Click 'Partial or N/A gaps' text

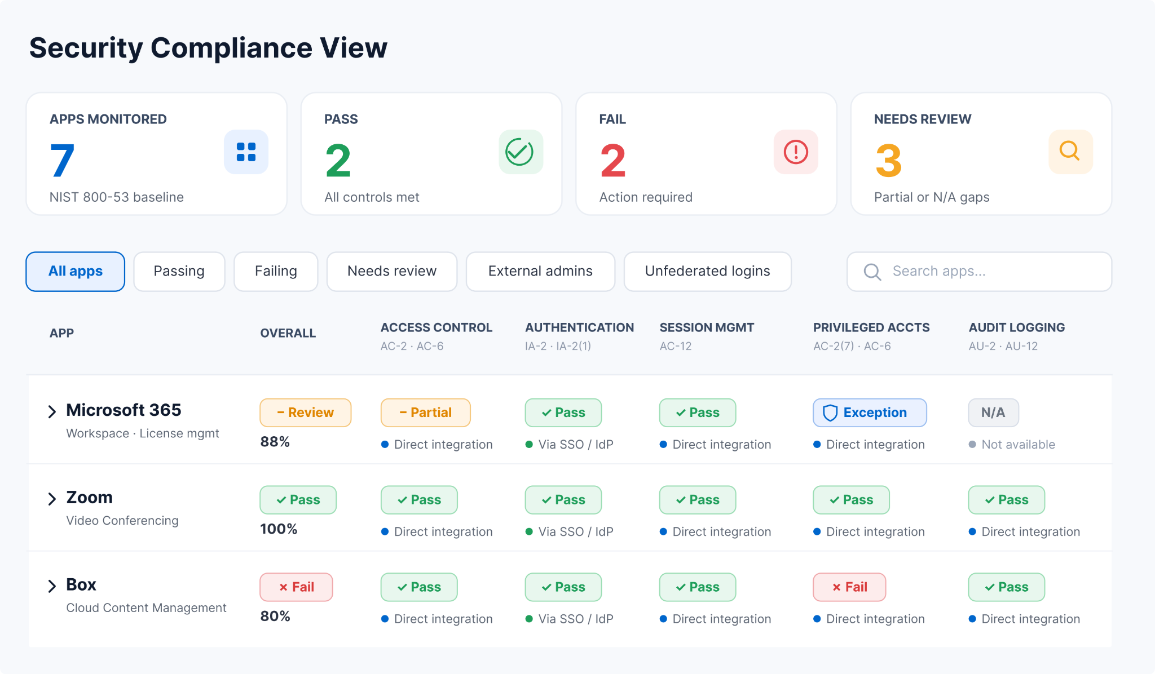point(932,197)
